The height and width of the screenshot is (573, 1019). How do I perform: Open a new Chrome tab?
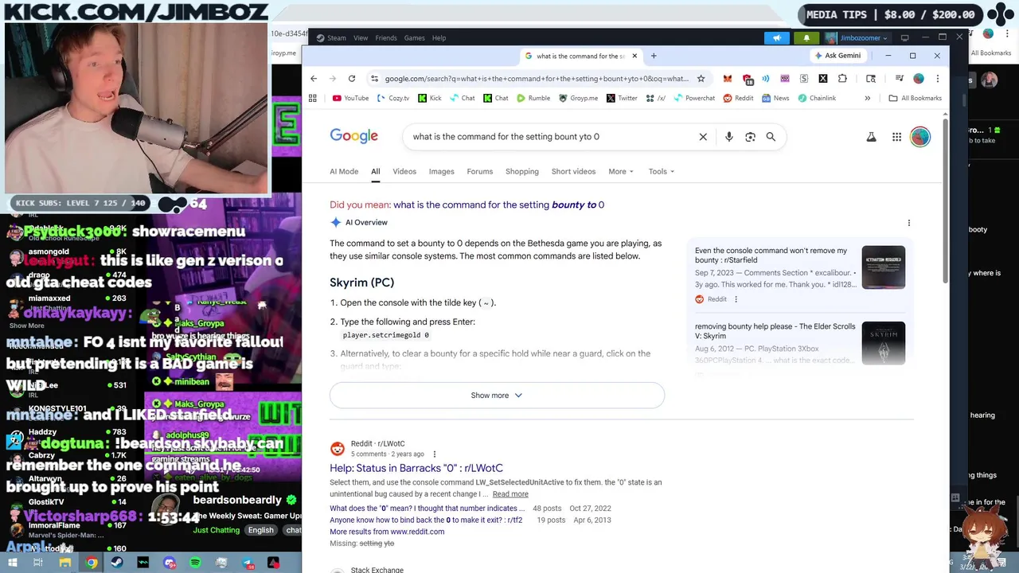(x=654, y=56)
